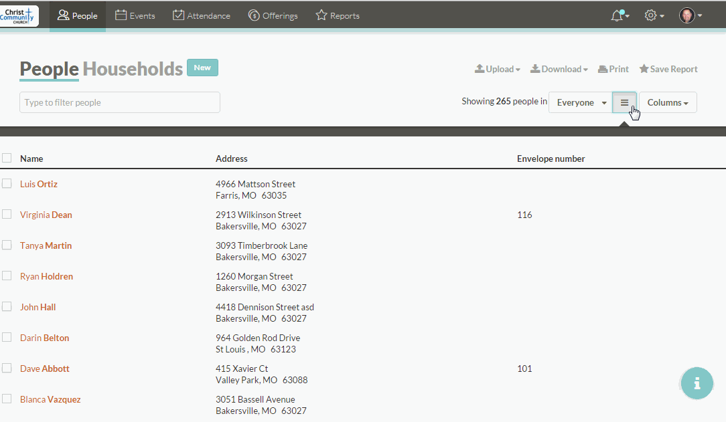Click the list view hamburger icon
The width and height of the screenshot is (726, 422).
pos(624,102)
